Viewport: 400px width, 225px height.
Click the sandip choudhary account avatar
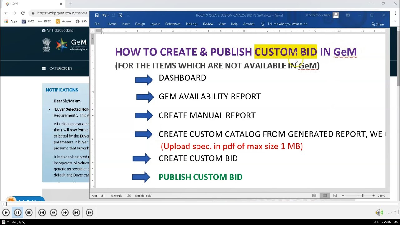(x=336, y=15)
